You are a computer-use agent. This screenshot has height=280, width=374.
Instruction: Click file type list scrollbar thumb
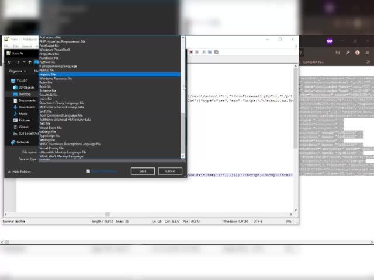click(183, 132)
